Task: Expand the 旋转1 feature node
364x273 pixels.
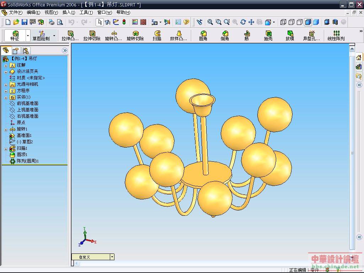Action: (x=6, y=129)
